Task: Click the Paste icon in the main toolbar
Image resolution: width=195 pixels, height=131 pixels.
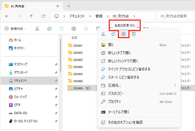Action: (x=61, y=29)
